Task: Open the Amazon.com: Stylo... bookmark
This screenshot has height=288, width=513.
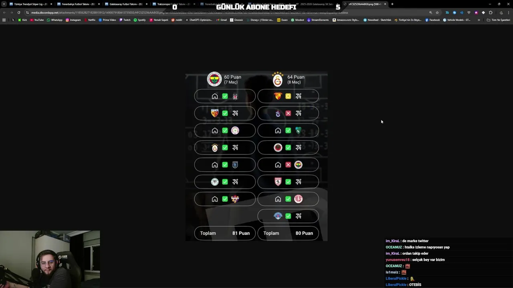Action: [346, 20]
